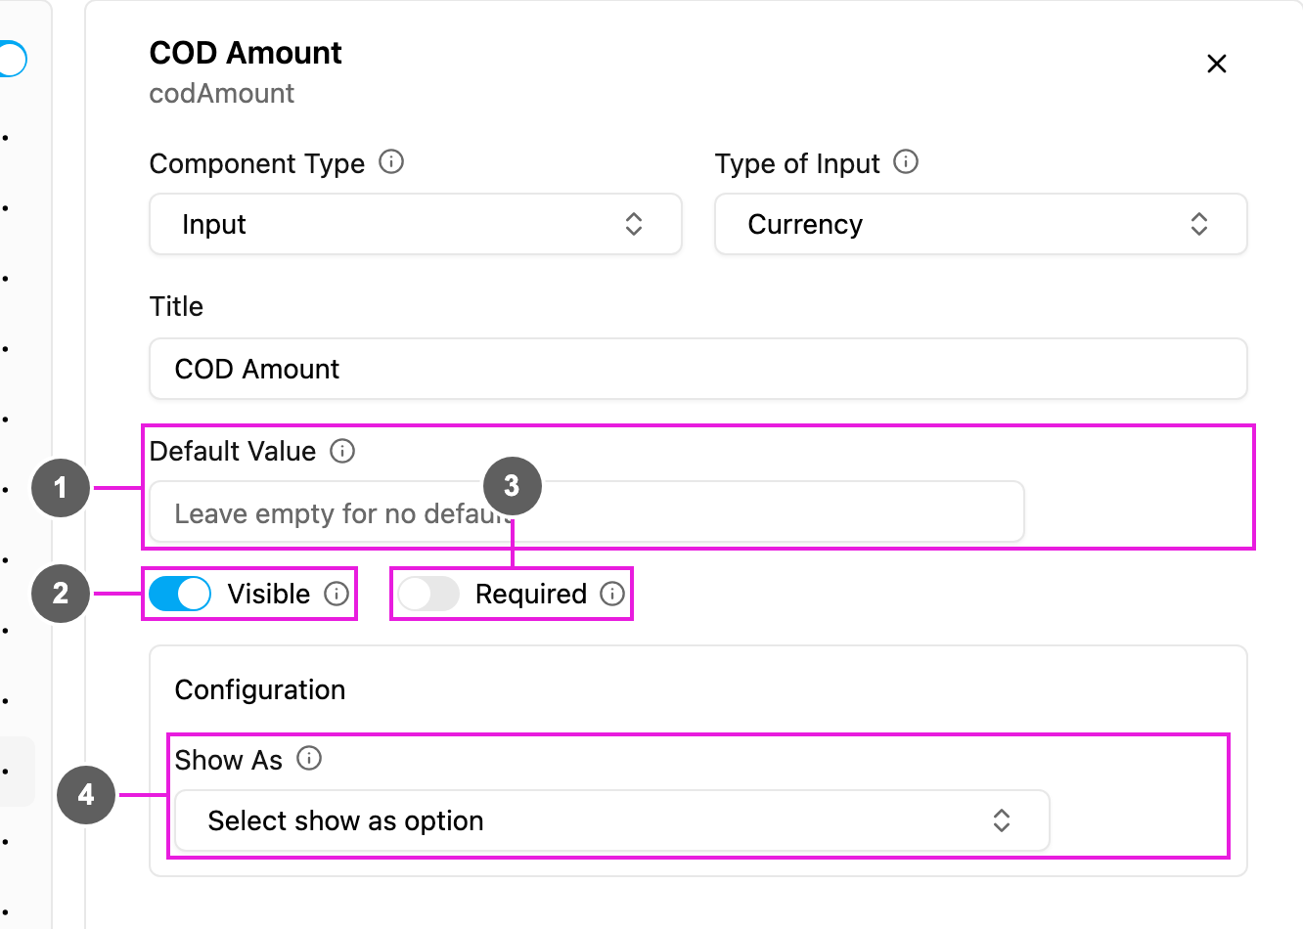Viewport: 1303px width, 929px height.
Task: Click numbered annotation marker 4
Action: click(86, 794)
